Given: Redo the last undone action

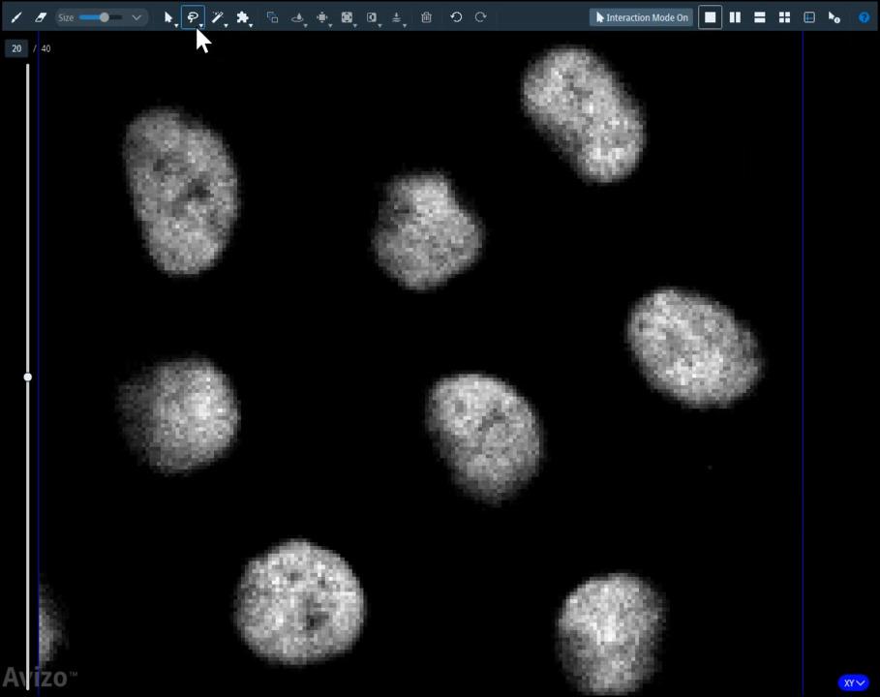Looking at the screenshot, I should click(x=480, y=17).
